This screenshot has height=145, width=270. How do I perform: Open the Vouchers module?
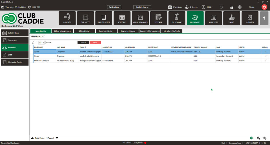pyautogui.click(x=213, y=18)
